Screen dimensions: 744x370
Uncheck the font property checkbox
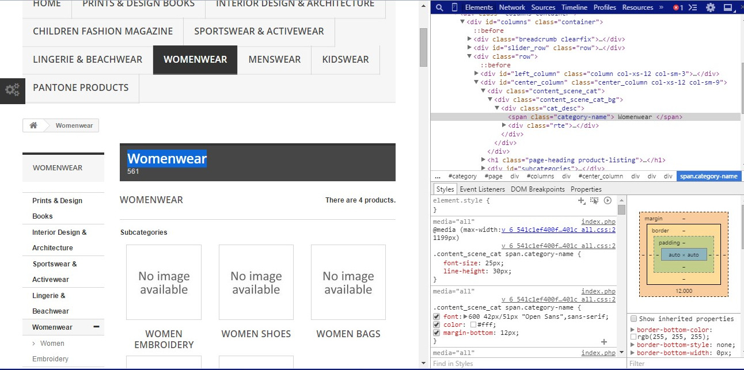click(436, 317)
